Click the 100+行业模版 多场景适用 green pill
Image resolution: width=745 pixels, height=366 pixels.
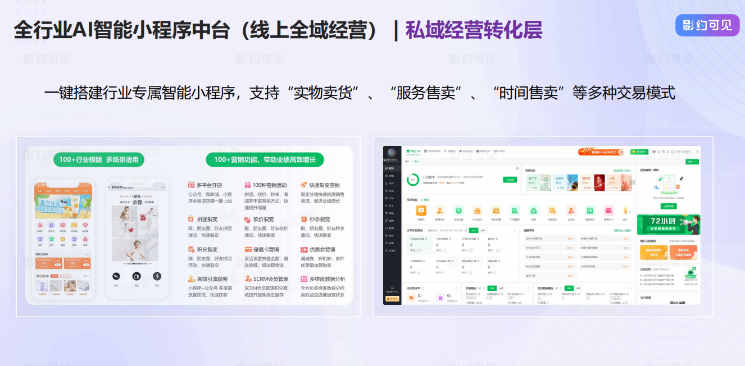[99, 160]
